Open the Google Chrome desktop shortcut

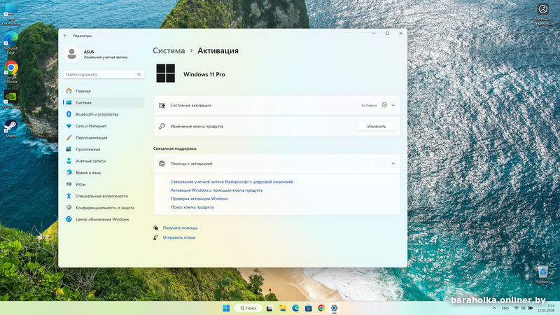10,68
